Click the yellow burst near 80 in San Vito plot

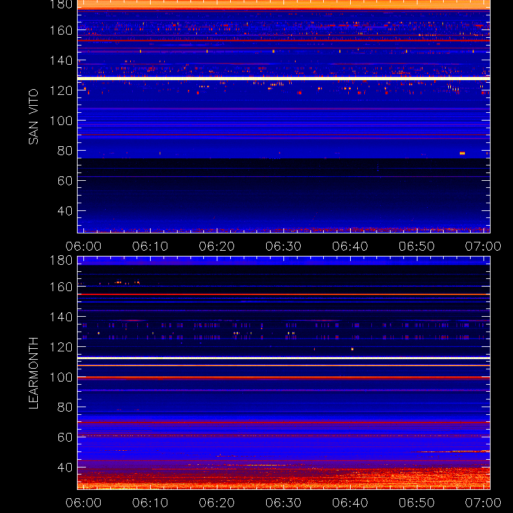click(x=462, y=153)
